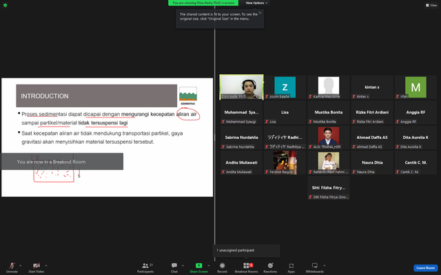Select ALGI TRIANA_HSR's photo tile
Image resolution: width=441 pixels, height=275 pixels.
(329, 137)
